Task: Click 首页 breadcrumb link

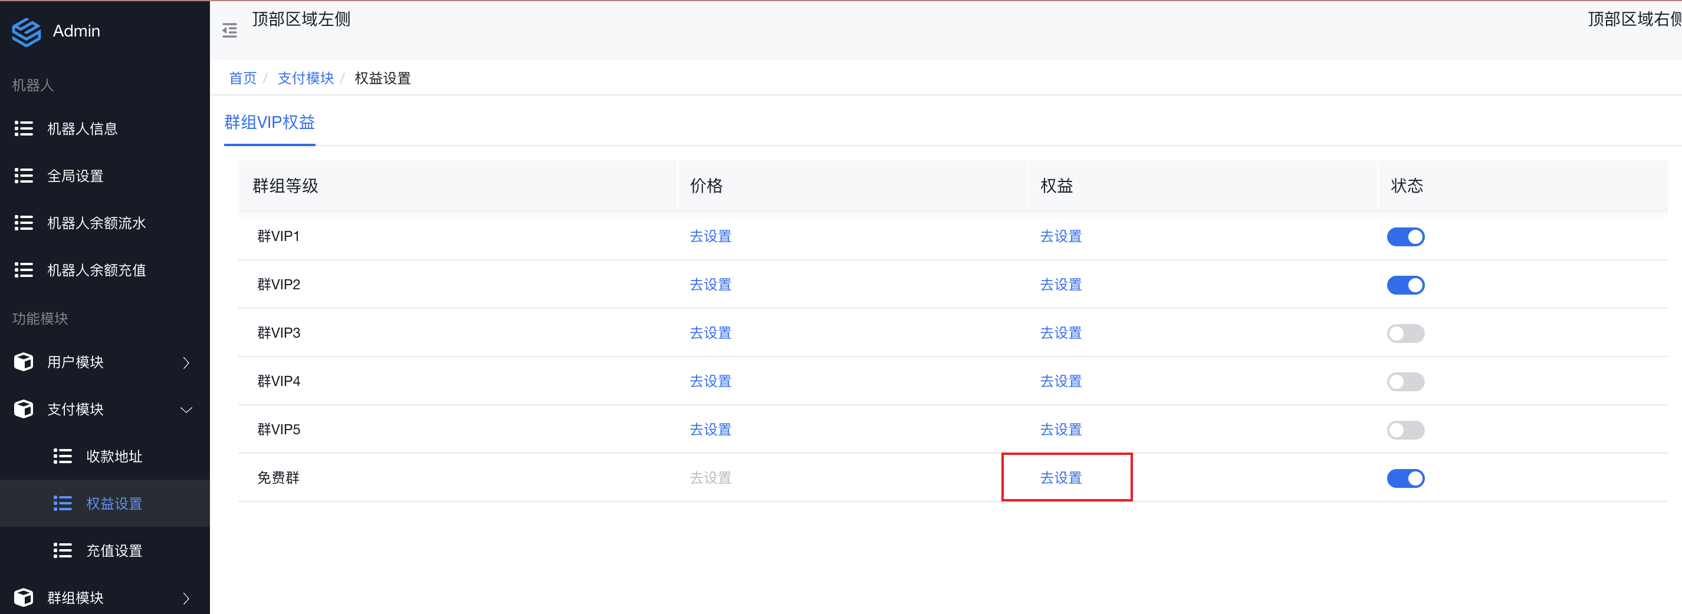Action: [242, 78]
